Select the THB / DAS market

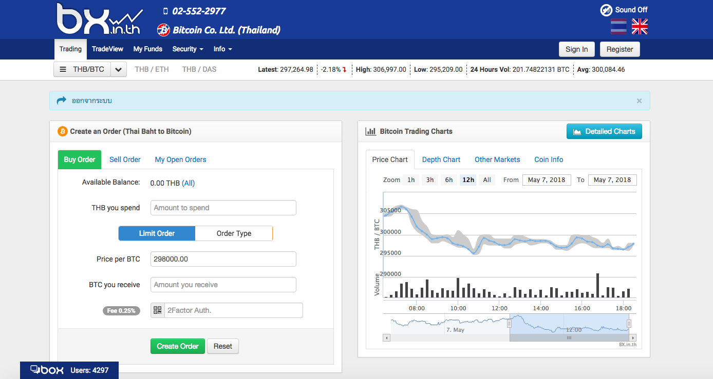199,69
